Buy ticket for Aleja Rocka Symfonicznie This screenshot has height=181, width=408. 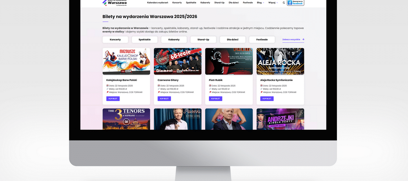(x=267, y=98)
